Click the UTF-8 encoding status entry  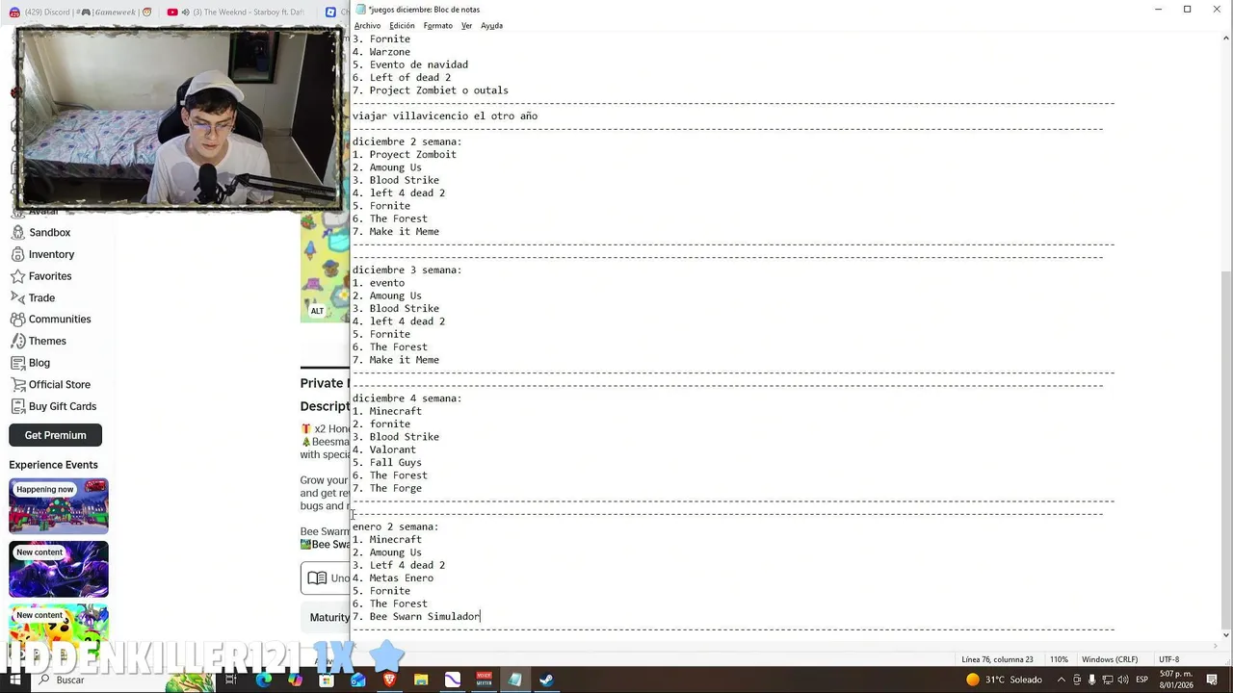(x=1168, y=659)
